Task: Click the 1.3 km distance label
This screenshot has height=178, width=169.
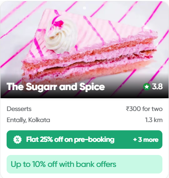Action: [154, 120]
